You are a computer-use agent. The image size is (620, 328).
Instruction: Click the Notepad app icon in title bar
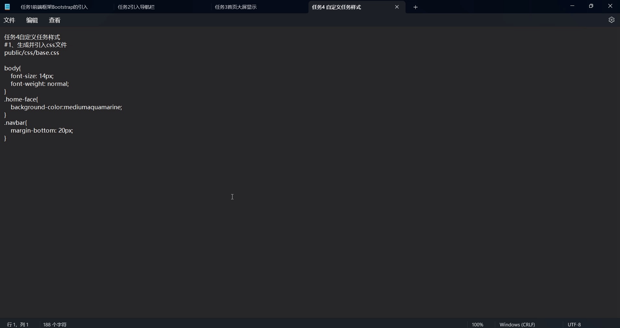(7, 7)
